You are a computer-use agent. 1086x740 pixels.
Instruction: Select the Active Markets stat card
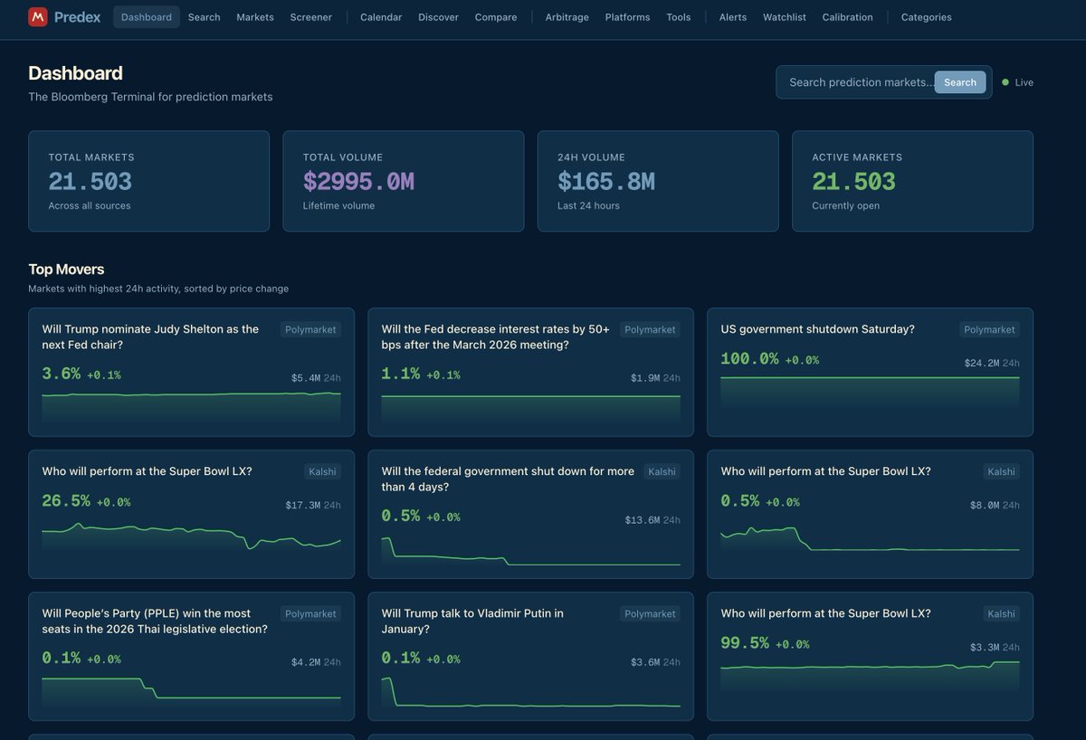point(912,181)
